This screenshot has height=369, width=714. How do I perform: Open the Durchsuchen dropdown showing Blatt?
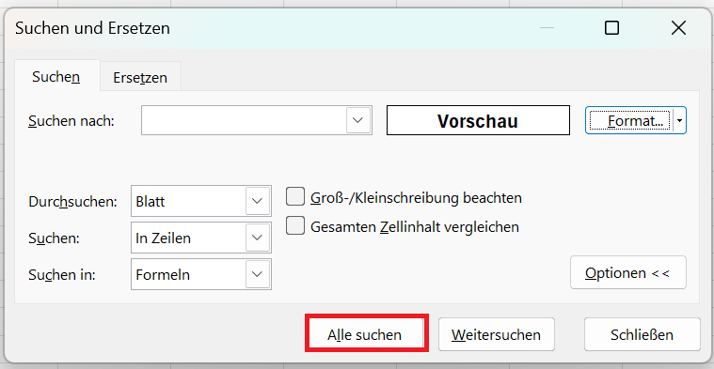click(x=201, y=201)
